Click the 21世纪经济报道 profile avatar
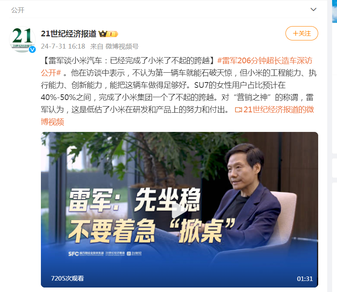The height and width of the screenshot is (292, 337). (x=22, y=39)
